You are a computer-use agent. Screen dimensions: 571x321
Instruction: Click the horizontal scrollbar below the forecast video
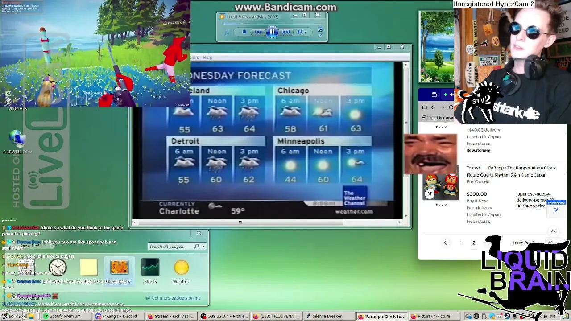[240, 222]
